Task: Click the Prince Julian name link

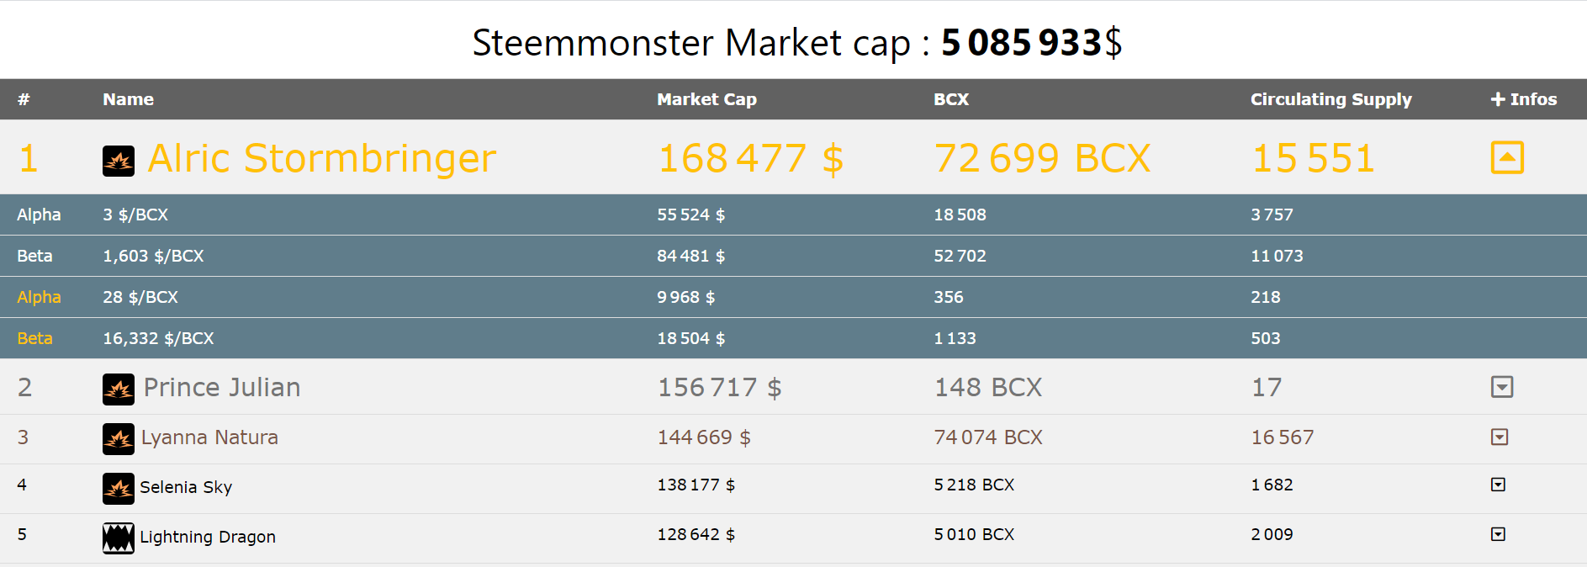Action: pos(221,388)
